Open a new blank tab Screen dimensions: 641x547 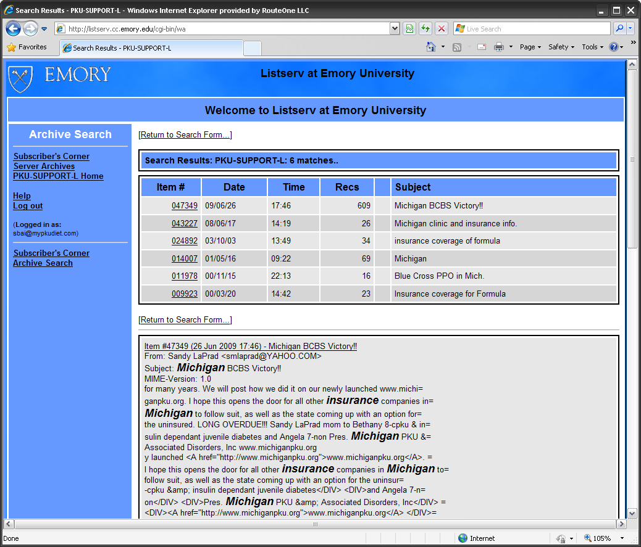tap(253, 48)
